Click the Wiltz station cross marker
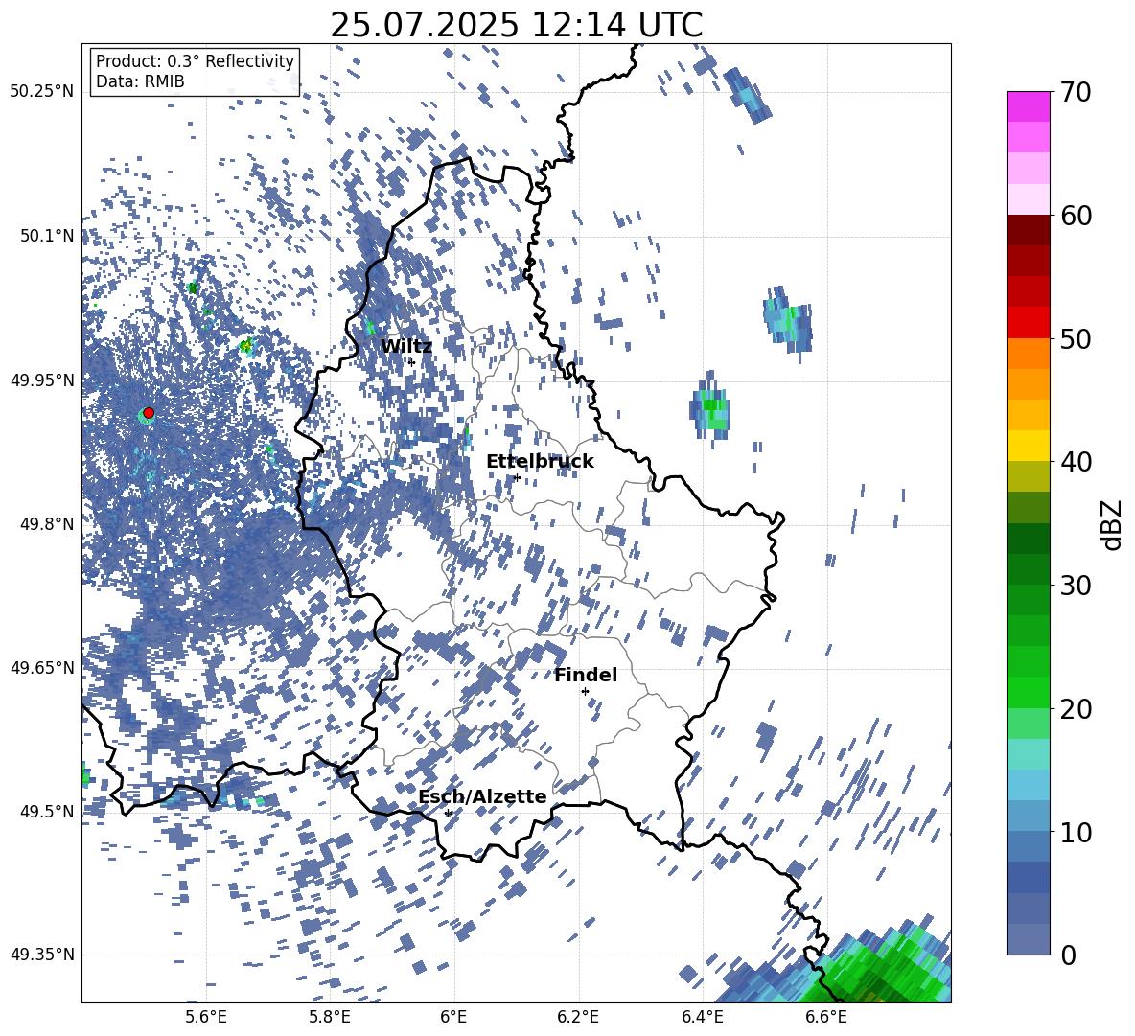1135x1036 pixels. 412,361
